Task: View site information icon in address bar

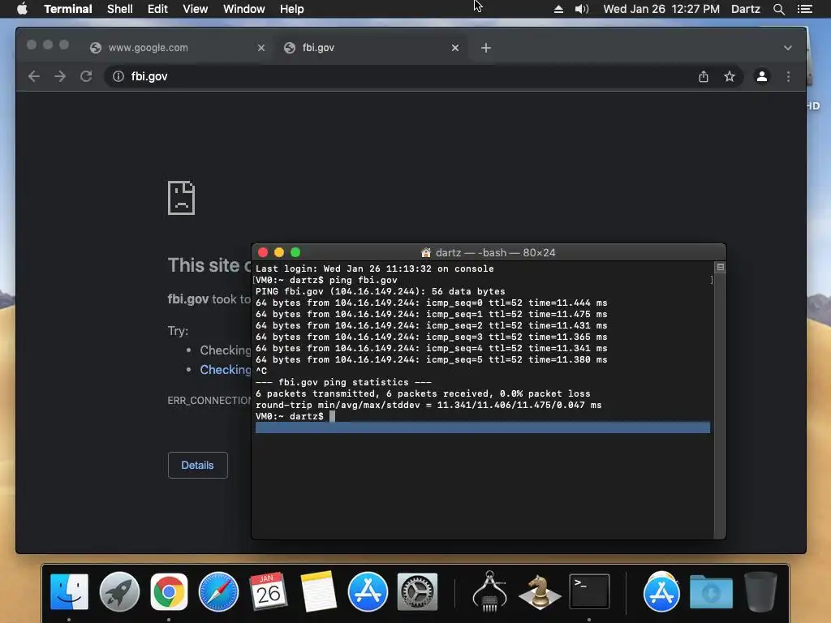Action: pos(118,76)
